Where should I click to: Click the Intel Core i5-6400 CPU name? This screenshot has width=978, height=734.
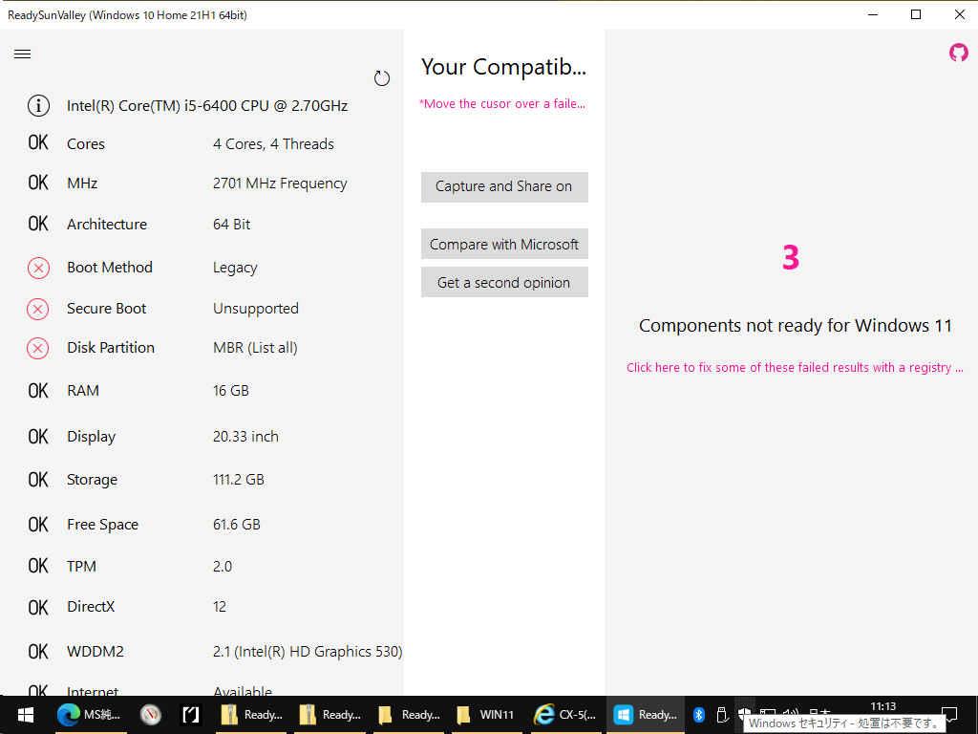coord(207,106)
